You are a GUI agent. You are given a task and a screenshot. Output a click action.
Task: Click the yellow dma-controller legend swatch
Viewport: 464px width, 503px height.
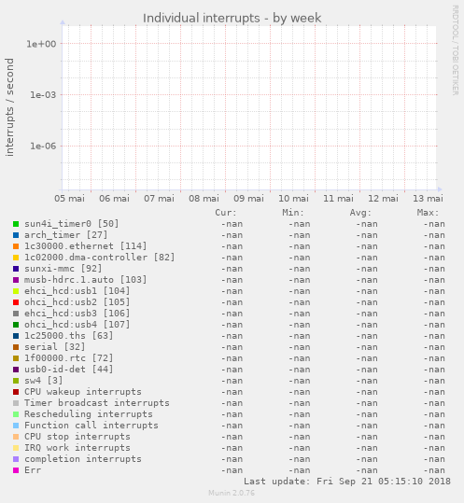coord(16,258)
